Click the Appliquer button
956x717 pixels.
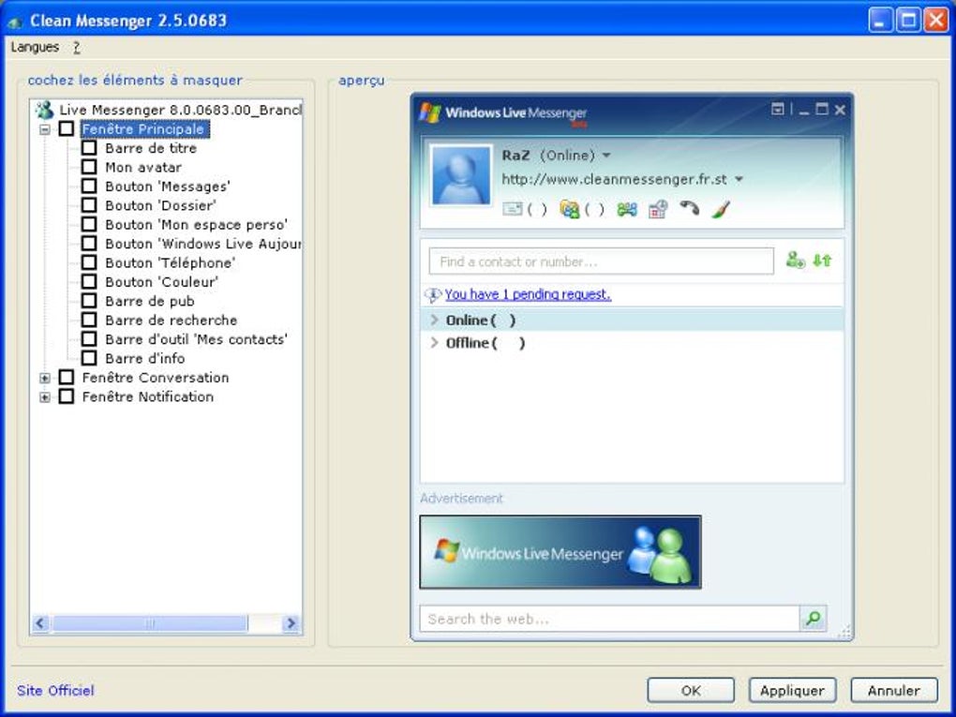(x=792, y=690)
